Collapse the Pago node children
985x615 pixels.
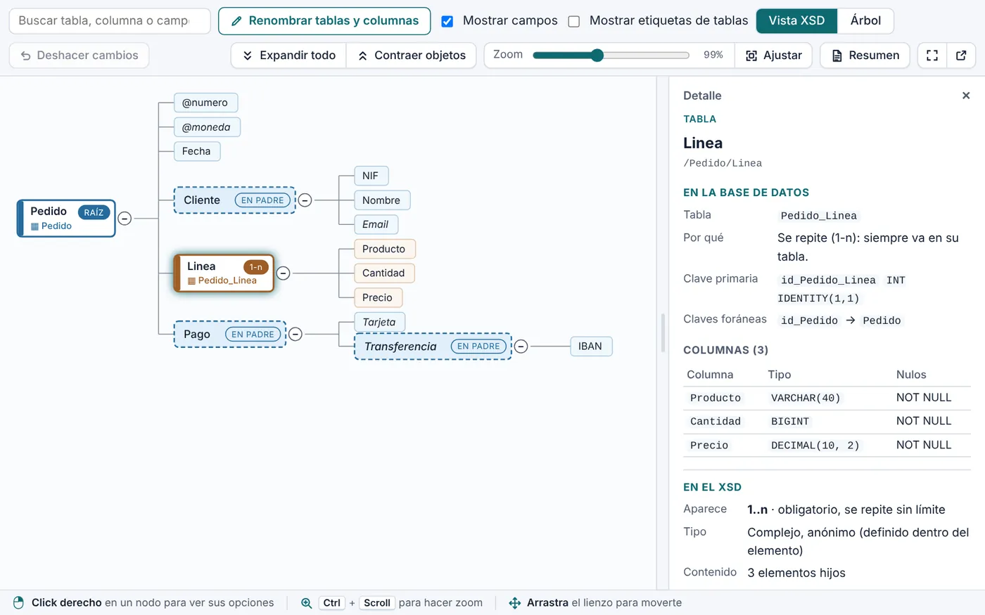pos(295,335)
